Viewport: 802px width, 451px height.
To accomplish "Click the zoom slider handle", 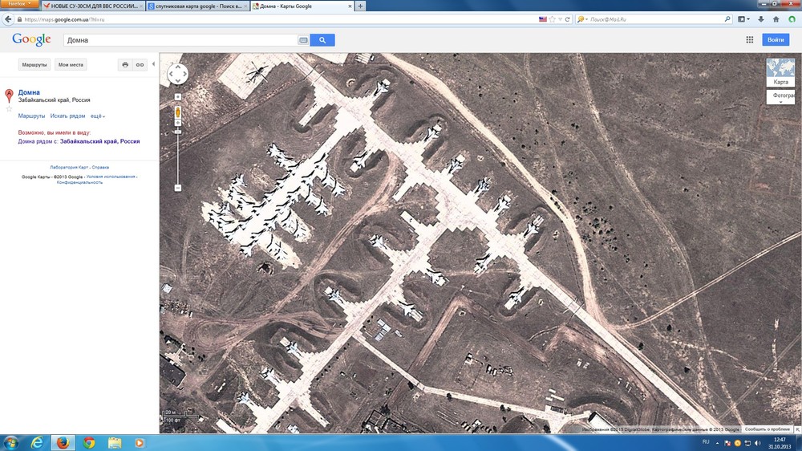I will click(177, 132).
